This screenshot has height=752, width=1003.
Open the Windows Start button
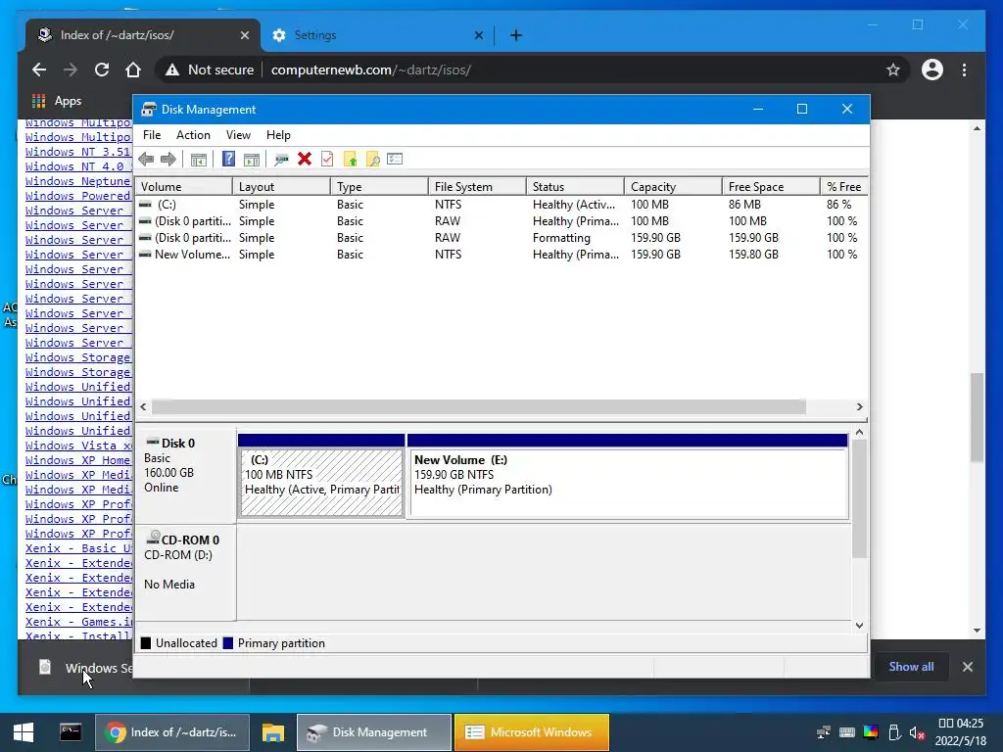[x=24, y=732]
